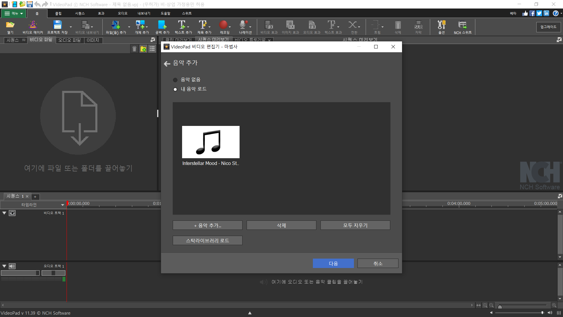Click back arrow in wizard dialog

pos(167,64)
